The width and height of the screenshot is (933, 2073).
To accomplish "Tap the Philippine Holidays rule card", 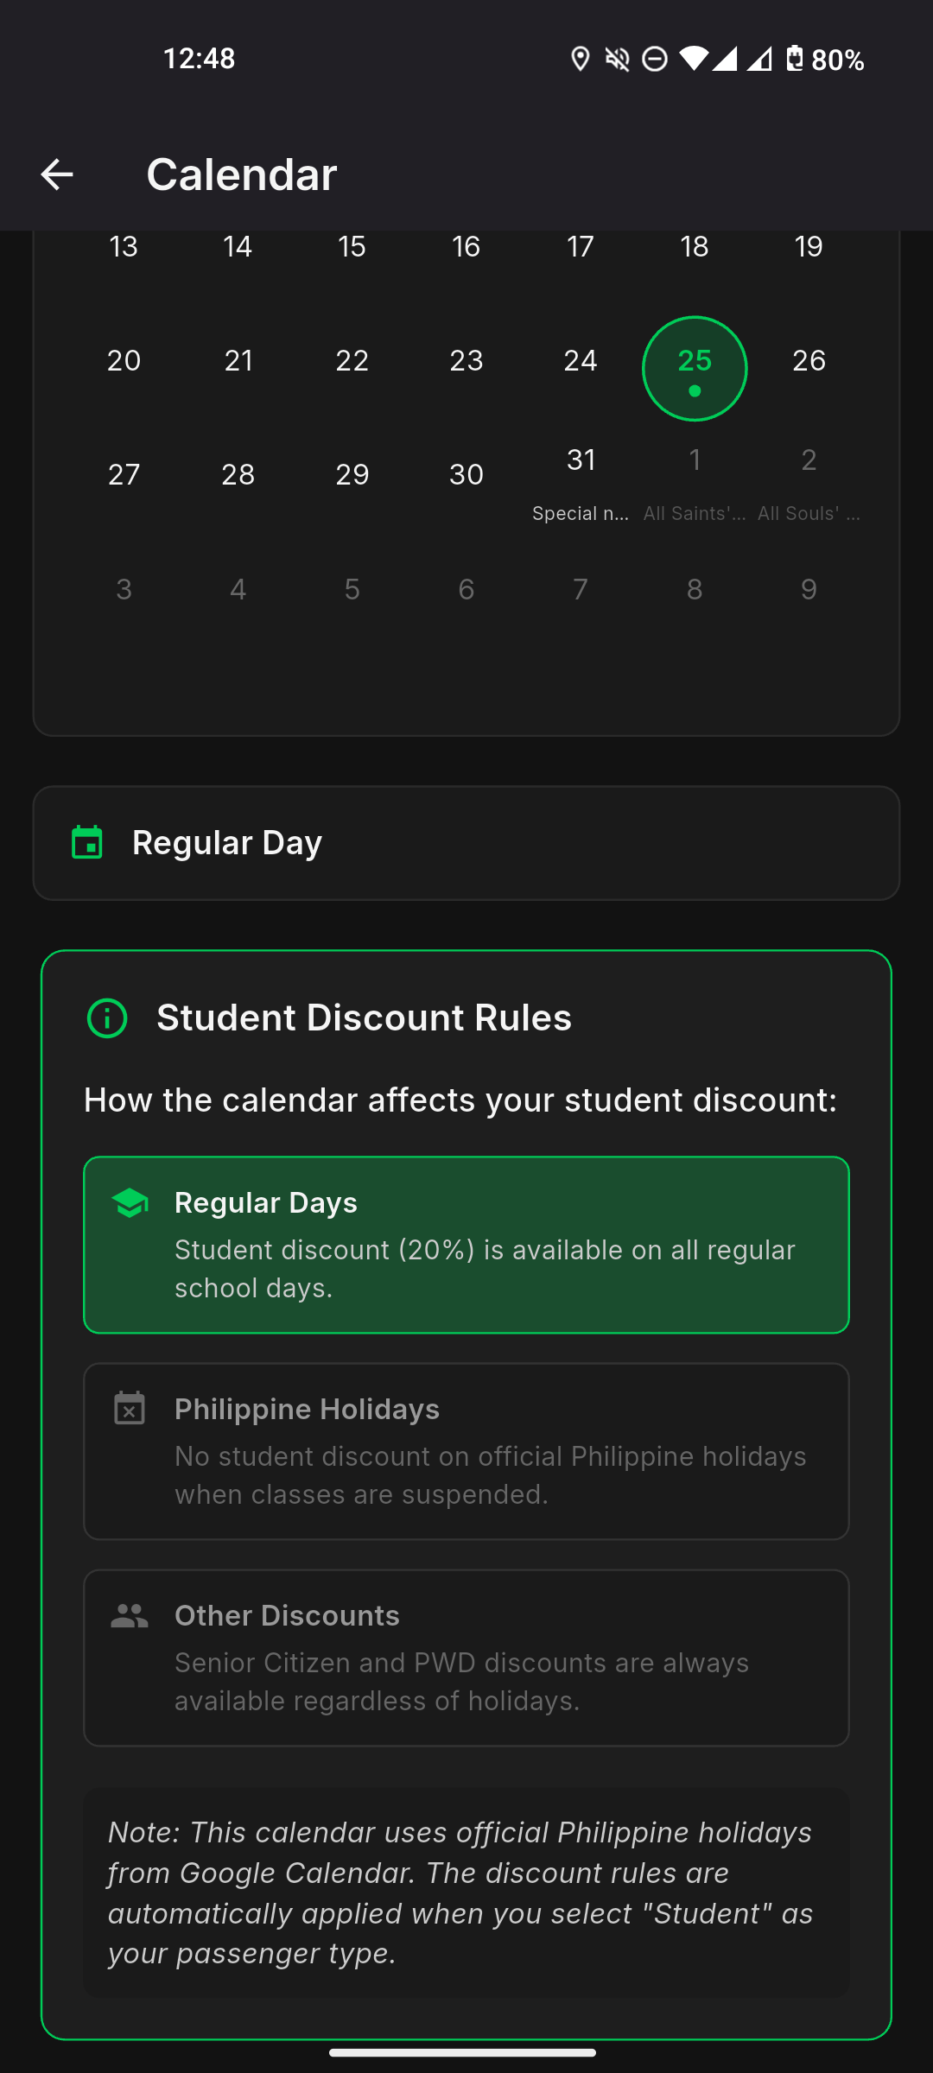I will (x=466, y=1451).
